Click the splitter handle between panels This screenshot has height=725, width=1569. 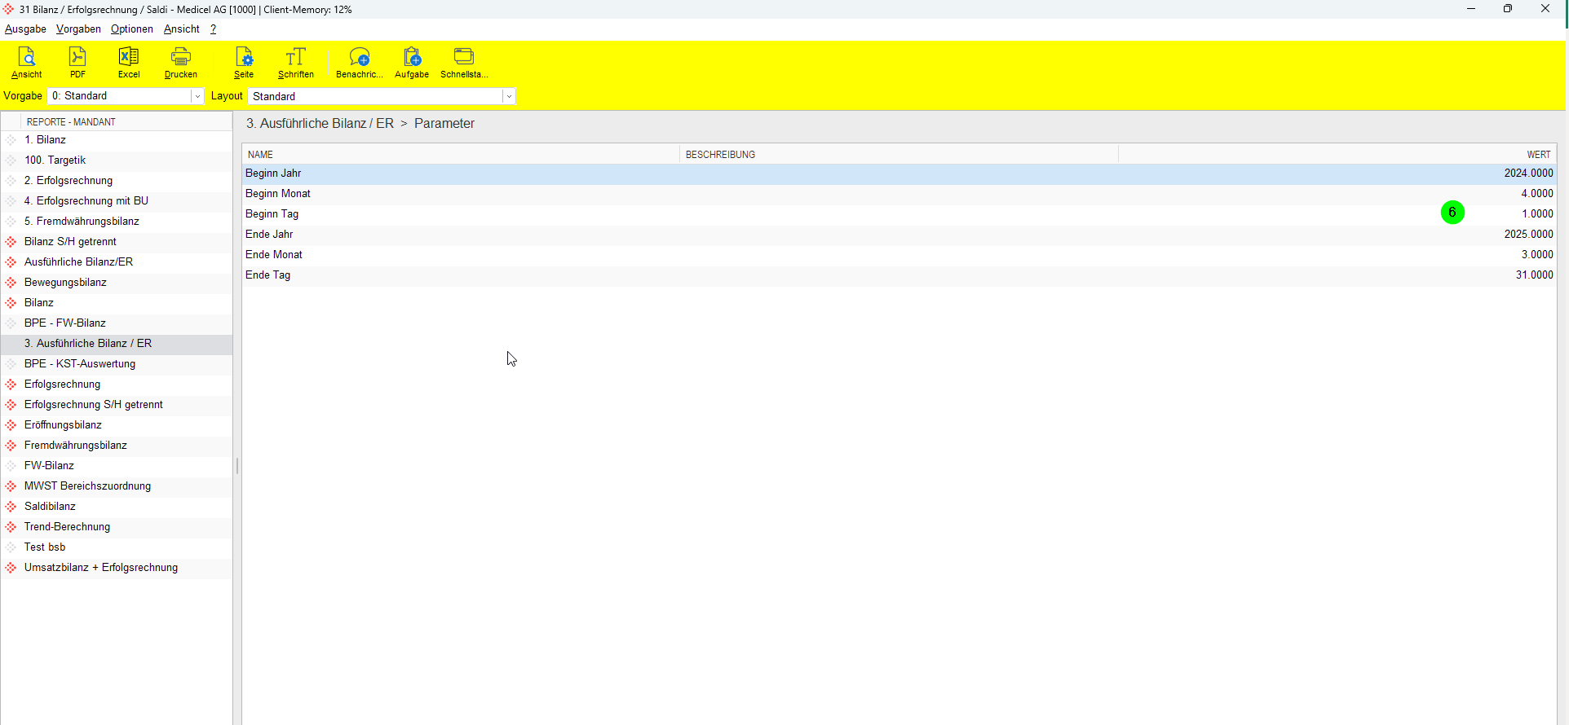(x=237, y=466)
